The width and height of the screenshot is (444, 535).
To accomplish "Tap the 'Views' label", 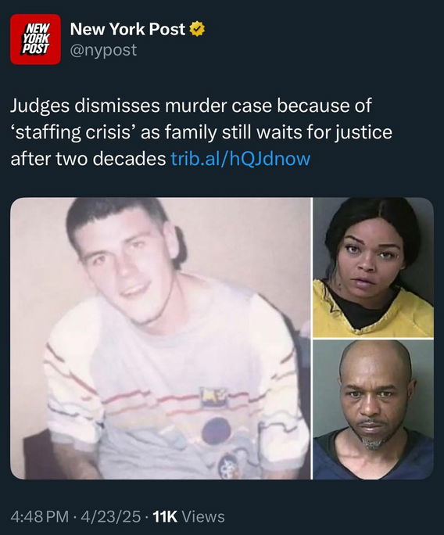I will pos(203,516).
